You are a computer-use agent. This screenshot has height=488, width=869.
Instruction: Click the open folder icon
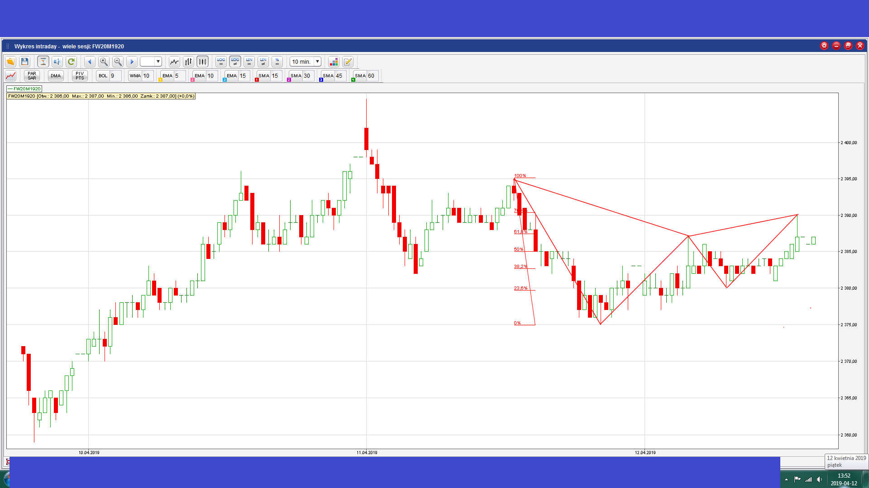(10, 61)
